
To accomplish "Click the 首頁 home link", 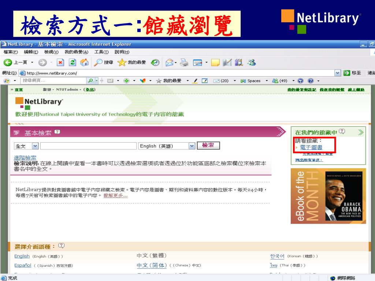I will point(19,90).
